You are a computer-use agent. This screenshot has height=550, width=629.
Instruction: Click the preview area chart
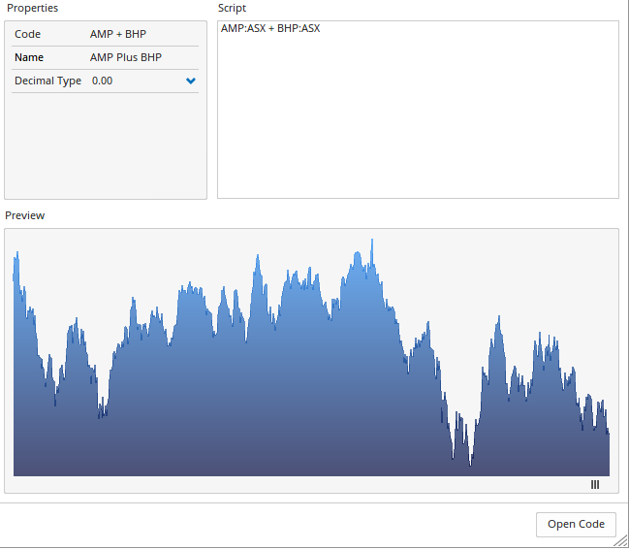click(311, 357)
